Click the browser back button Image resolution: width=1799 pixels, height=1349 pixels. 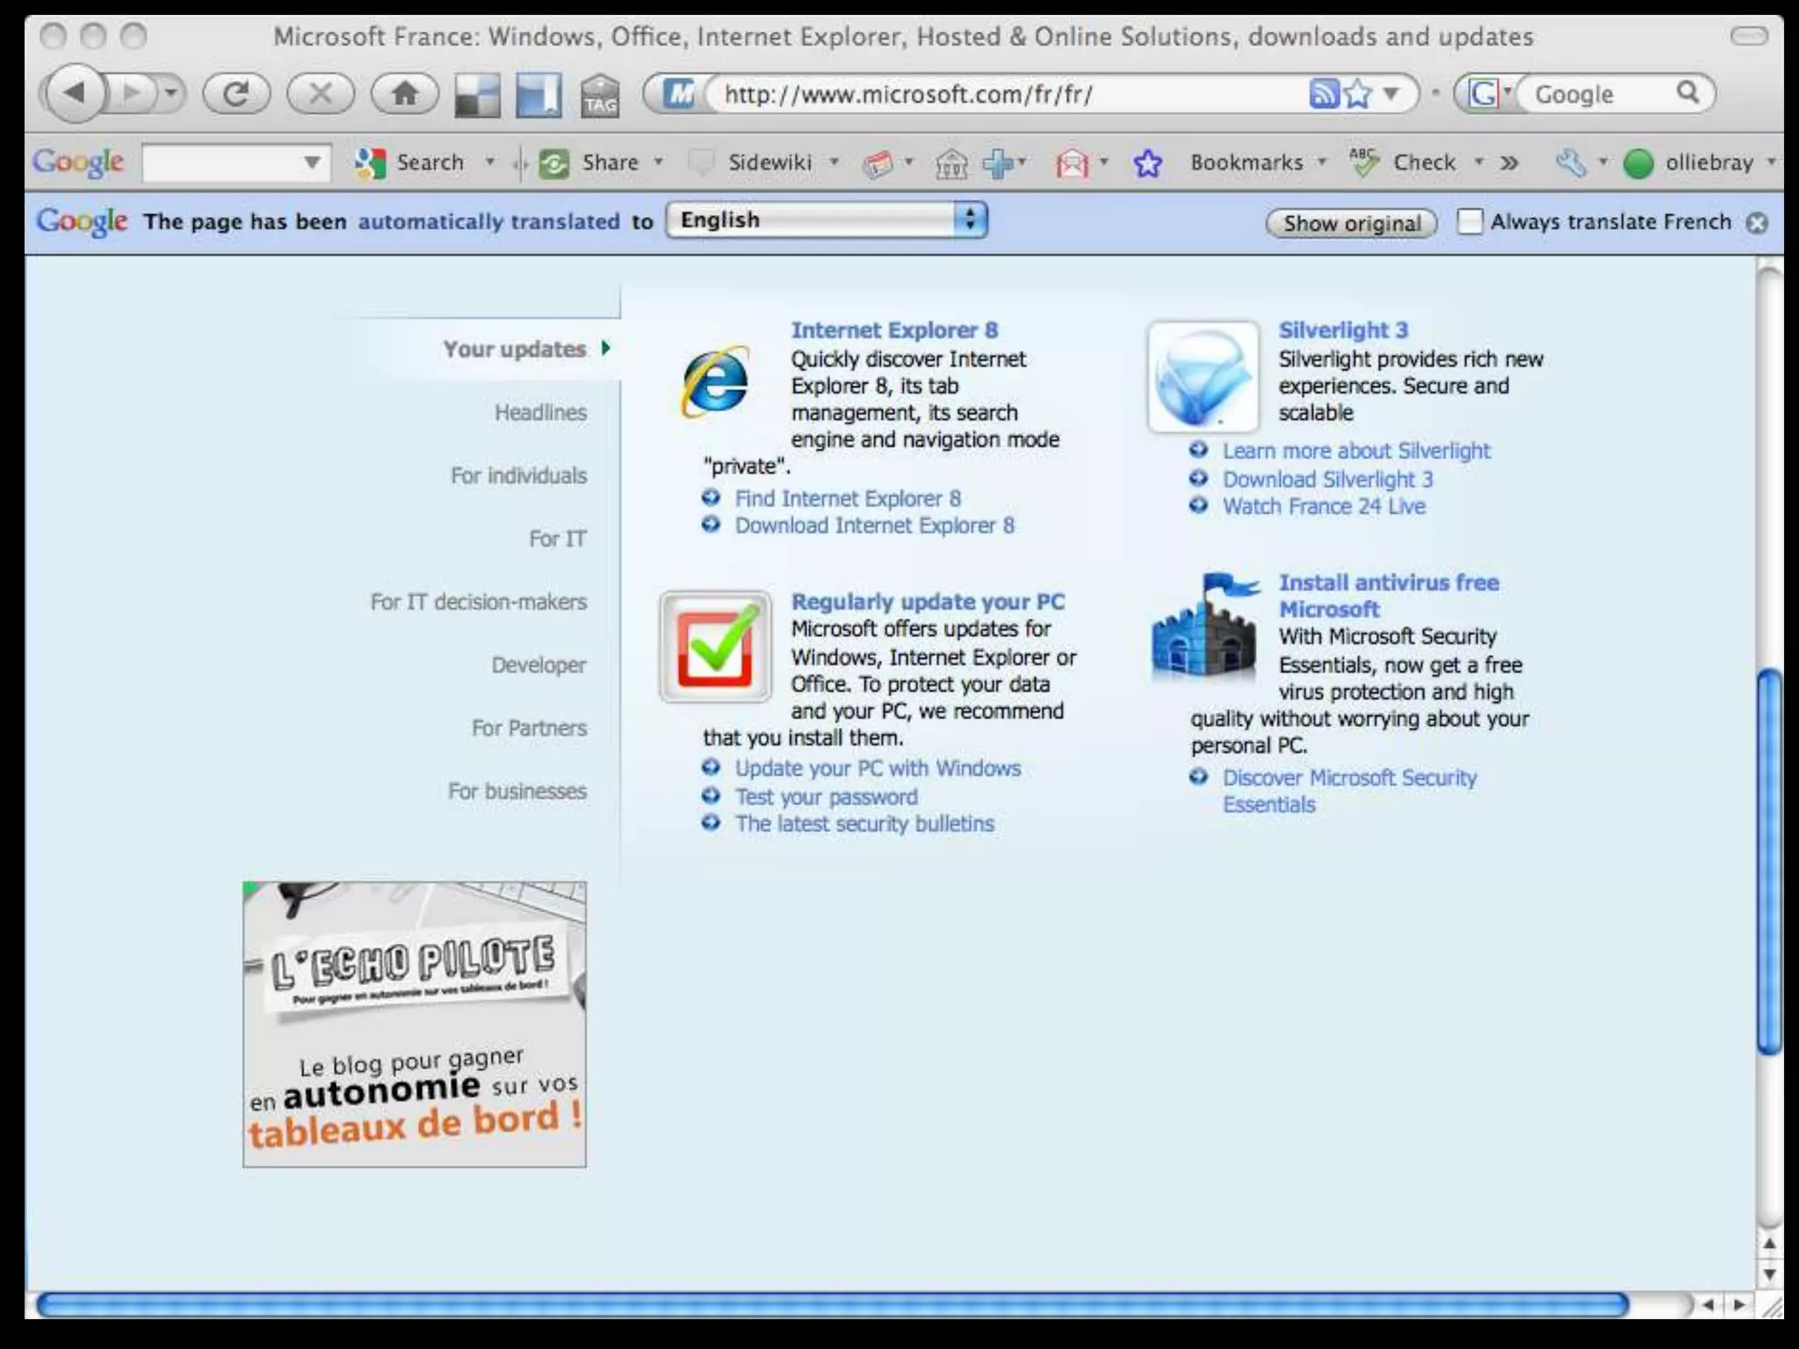click(76, 93)
